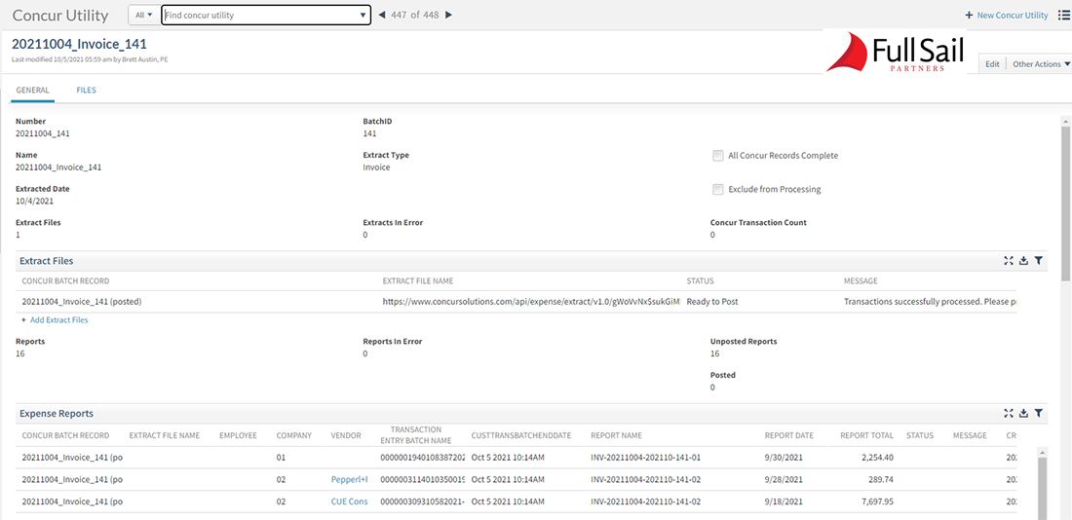This screenshot has height=520, width=1072.
Task: Open the Pepperl+ vendor link
Action: (349, 480)
